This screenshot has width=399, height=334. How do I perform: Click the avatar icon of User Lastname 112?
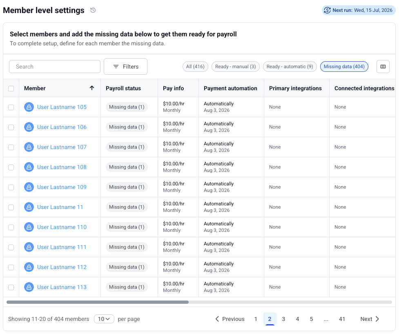coord(29,267)
